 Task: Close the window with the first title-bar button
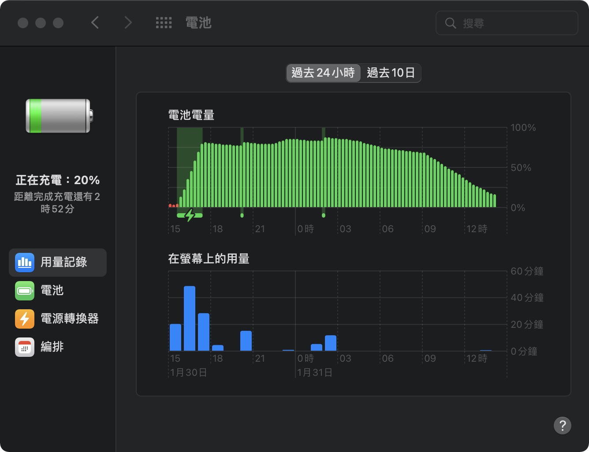[23, 23]
